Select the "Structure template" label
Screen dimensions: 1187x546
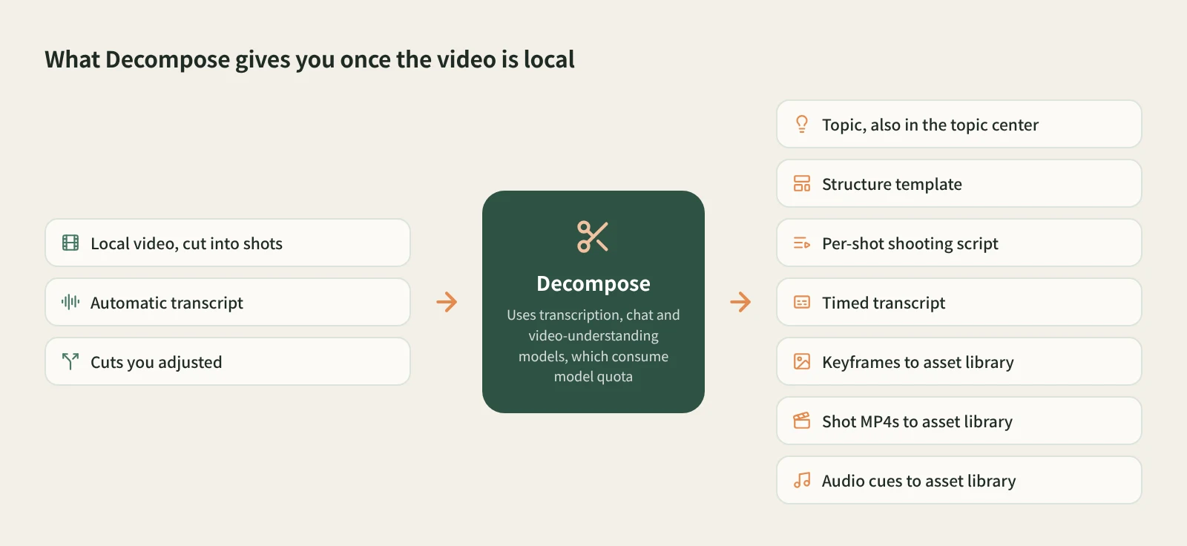[892, 184]
